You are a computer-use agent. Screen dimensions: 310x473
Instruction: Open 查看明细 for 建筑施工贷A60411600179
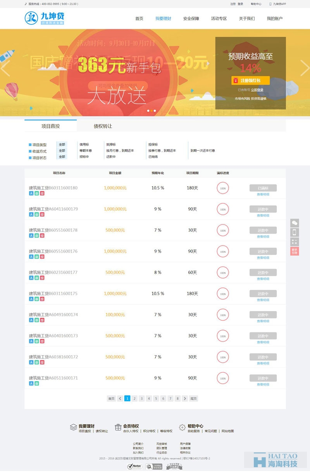pyautogui.click(x=263, y=215)
